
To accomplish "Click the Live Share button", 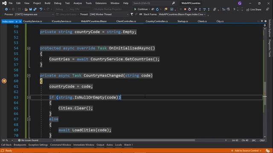I will click(x=254, y=9).
